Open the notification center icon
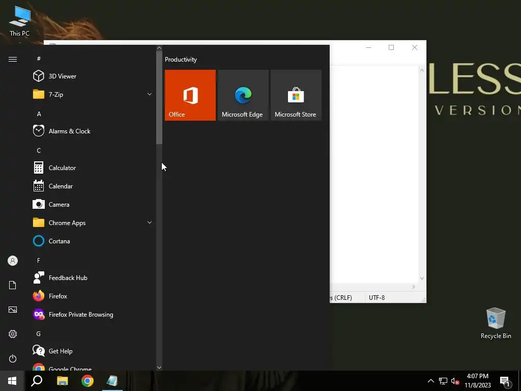Image resolution: width=521 pixels, height=391 pixels. [505, 382]
